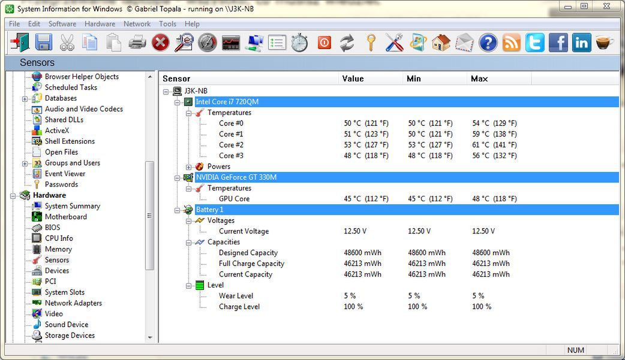
Task: Collapse the J3K-NB root node
Action: (x=166, y=92)
